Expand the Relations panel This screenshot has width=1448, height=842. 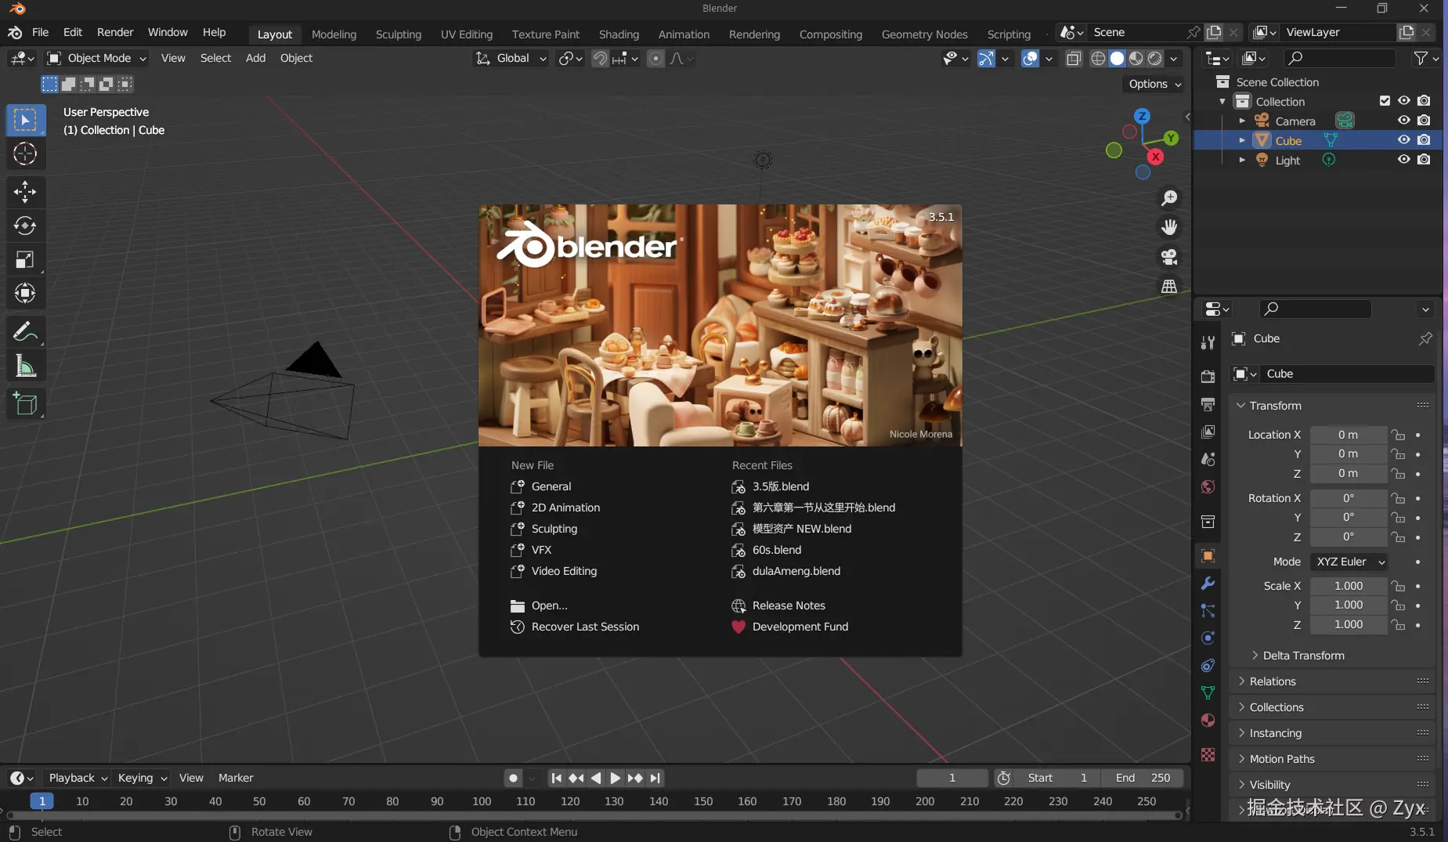pos(1273,681)
